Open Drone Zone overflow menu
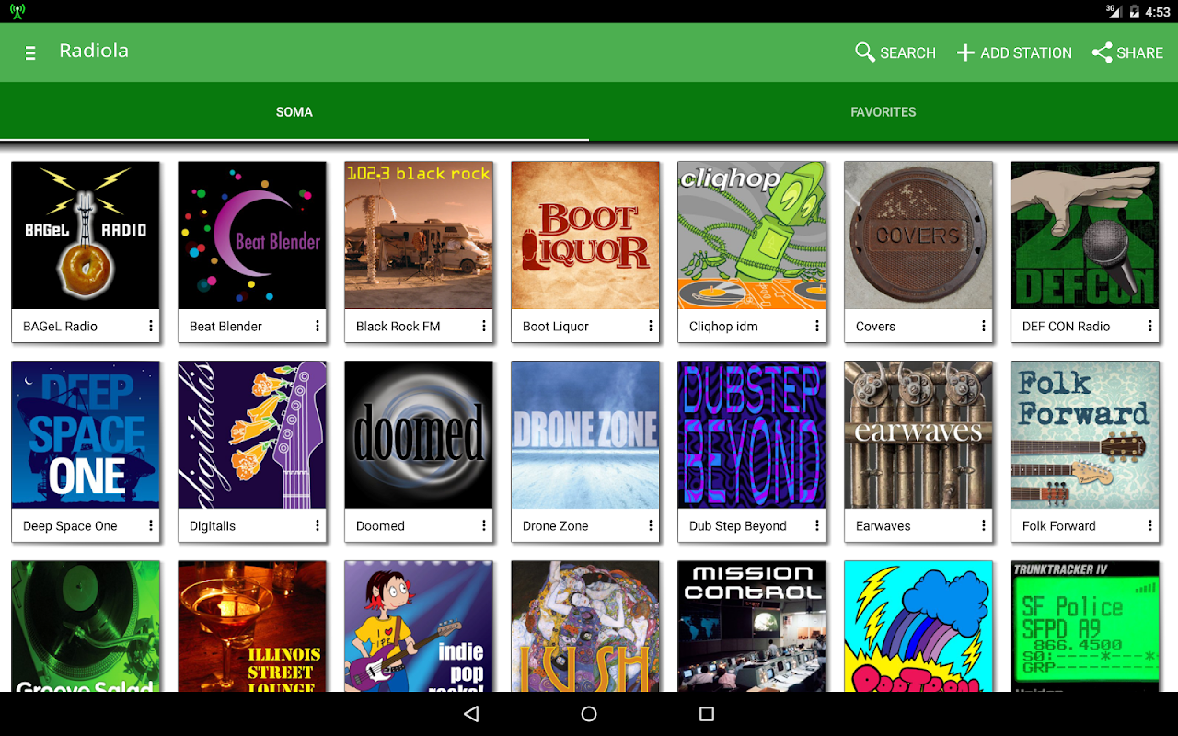 click(651, 525)
